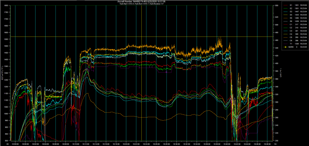Click the 19:16:00 time axis label
The height and width of the screenshot is (146, 309).
point(106,144)
